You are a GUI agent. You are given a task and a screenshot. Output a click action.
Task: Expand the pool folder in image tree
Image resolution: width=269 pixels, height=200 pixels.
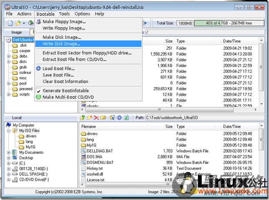[9, 84]
